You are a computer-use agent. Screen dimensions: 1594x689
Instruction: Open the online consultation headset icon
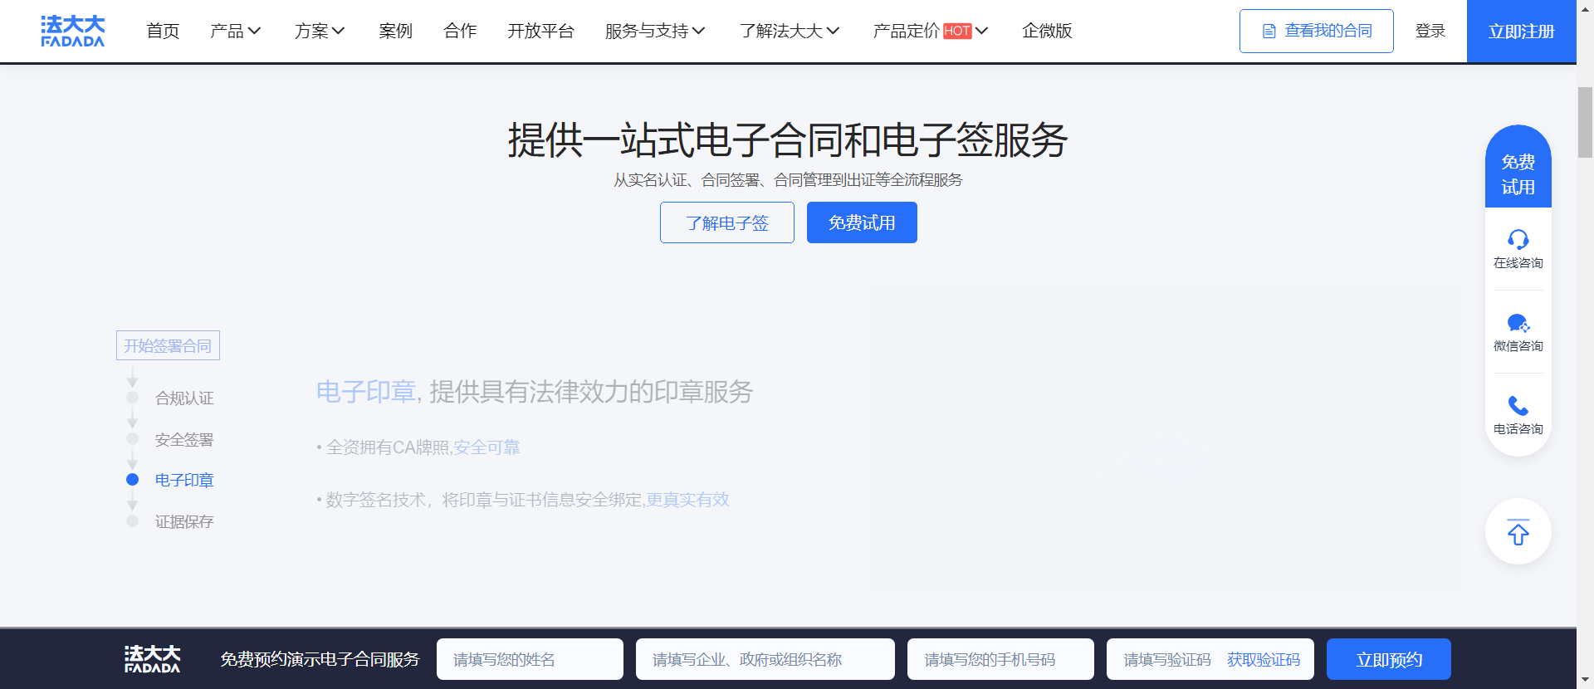pos(1518,239)
